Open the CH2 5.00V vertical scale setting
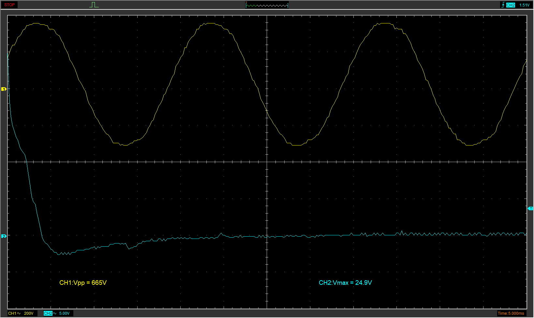This screenshot has height=318, width=534. tap(64, 313)
